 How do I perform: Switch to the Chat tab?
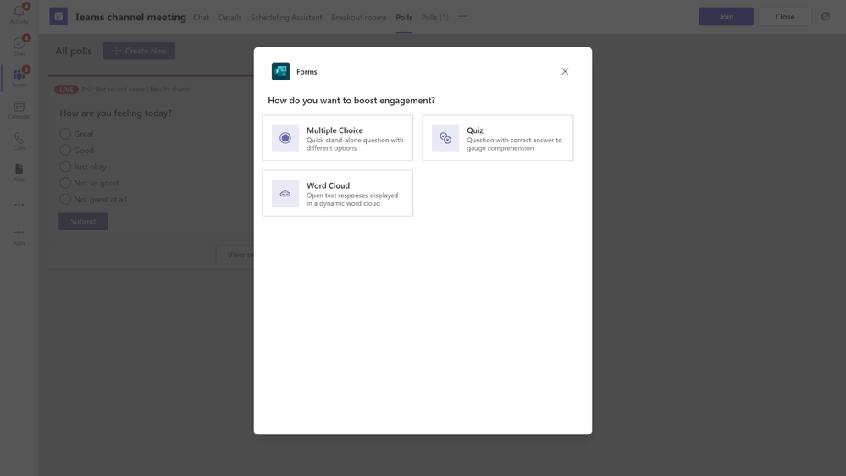tap(202, 17)
